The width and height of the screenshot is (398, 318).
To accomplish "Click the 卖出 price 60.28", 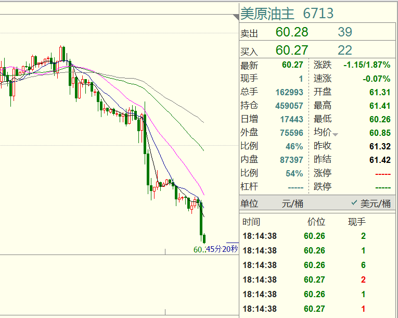I will [x=292, y=32].
